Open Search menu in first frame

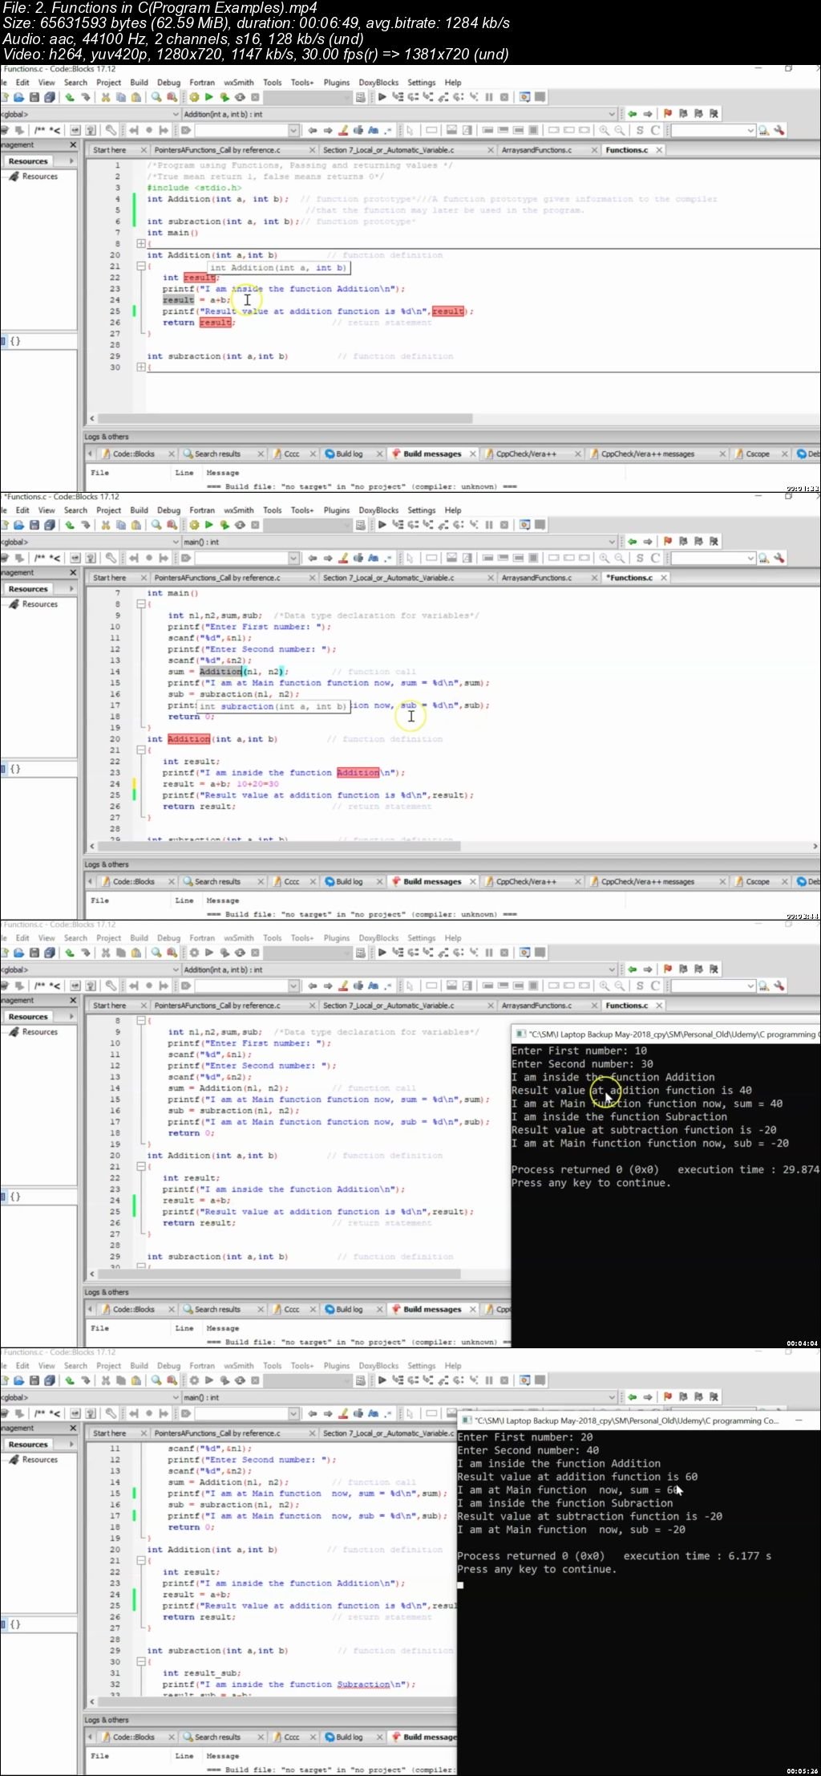click(75, 82)
